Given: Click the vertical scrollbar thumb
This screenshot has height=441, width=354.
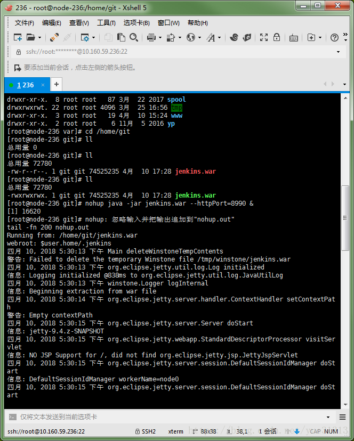Looking at the screenshot, I should (345, 218).
